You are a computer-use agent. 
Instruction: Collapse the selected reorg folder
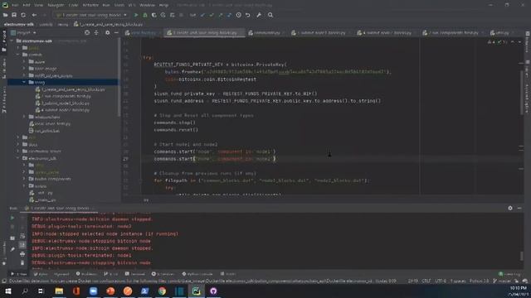coord(24,82)
